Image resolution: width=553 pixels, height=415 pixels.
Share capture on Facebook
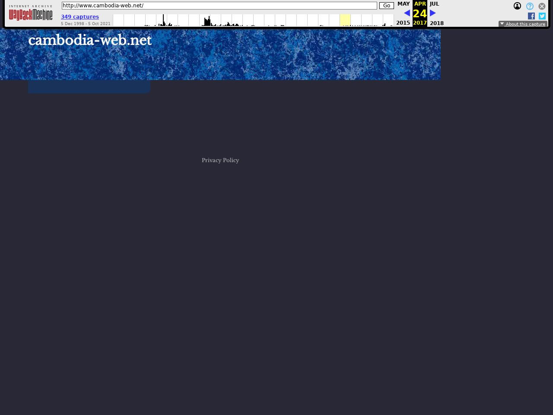tap(531, 16)
